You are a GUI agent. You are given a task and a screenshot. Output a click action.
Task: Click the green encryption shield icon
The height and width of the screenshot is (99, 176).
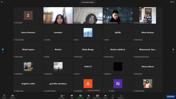click(x=2, y=2)
